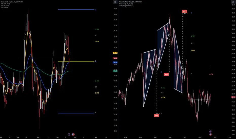Open USD currency selector on right chart
236x139 pixels.
click(233, 2)
